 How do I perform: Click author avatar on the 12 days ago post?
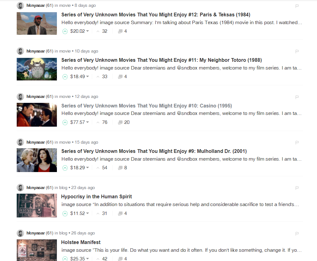coord(20,97)
